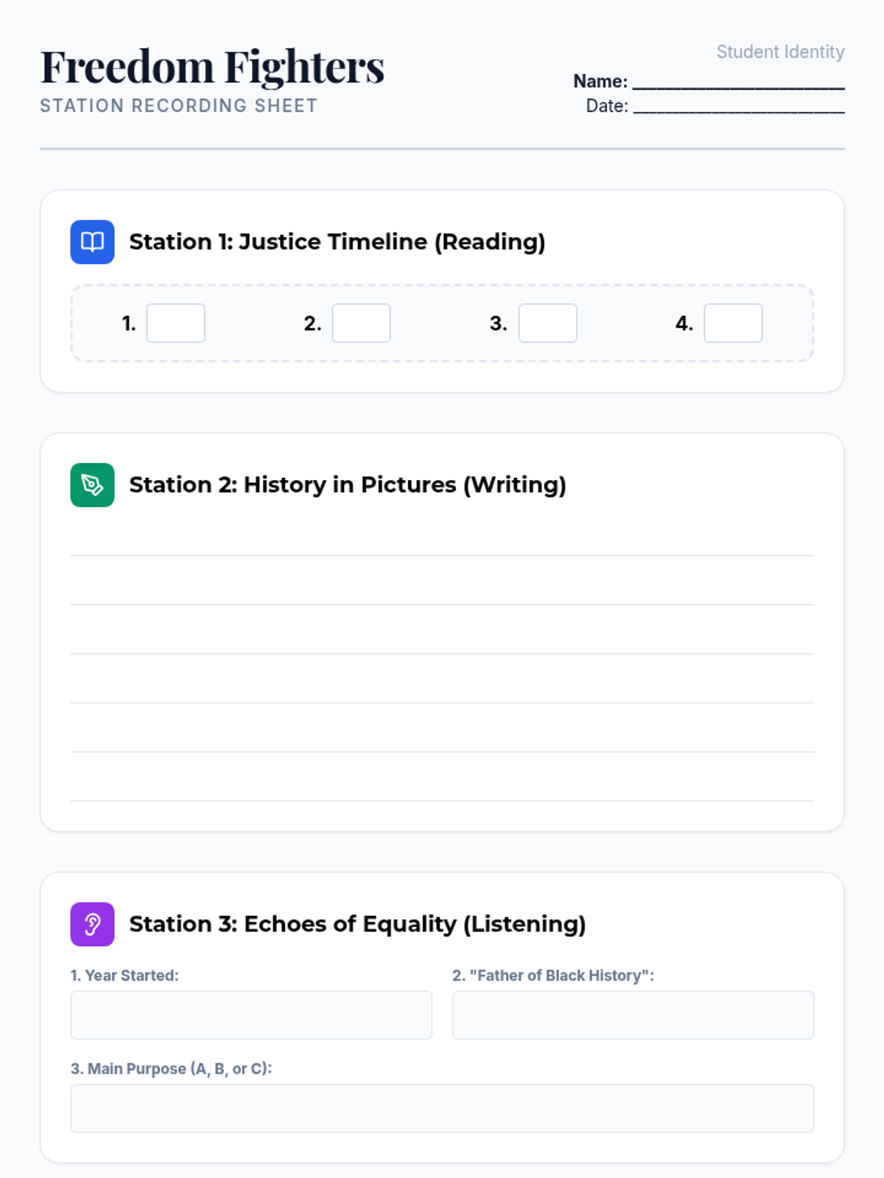Click the Station 2: History in Pictures heading

pyautogui.click(x=347, y=484)
